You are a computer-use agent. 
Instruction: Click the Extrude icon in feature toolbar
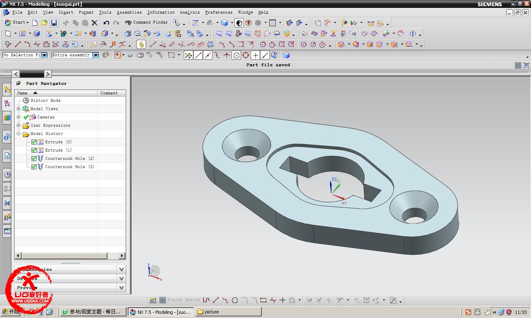click(22, 34)
